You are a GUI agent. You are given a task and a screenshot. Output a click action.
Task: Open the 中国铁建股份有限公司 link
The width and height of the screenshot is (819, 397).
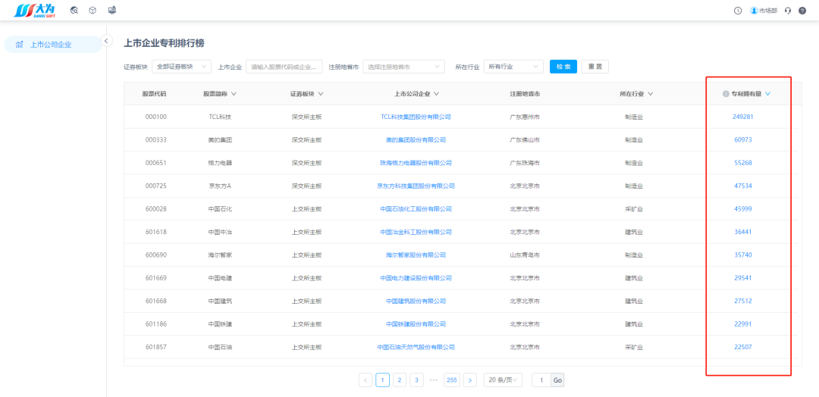416,324
